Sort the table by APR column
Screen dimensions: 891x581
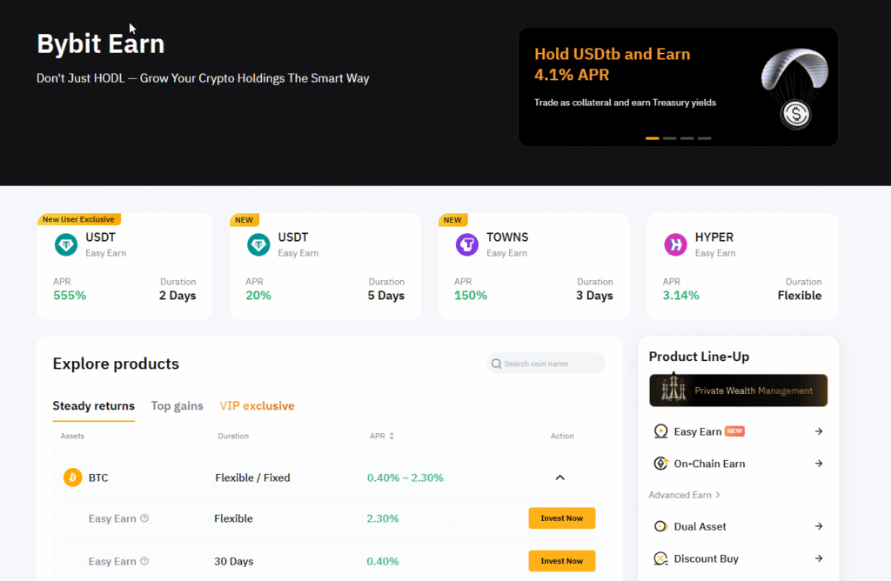pos(392,436)
